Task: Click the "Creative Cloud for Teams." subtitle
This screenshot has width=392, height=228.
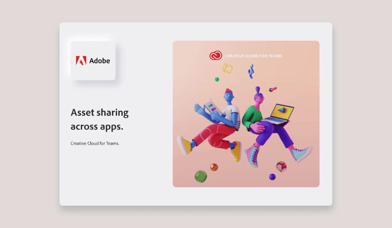Action: [x=95, y=143]
